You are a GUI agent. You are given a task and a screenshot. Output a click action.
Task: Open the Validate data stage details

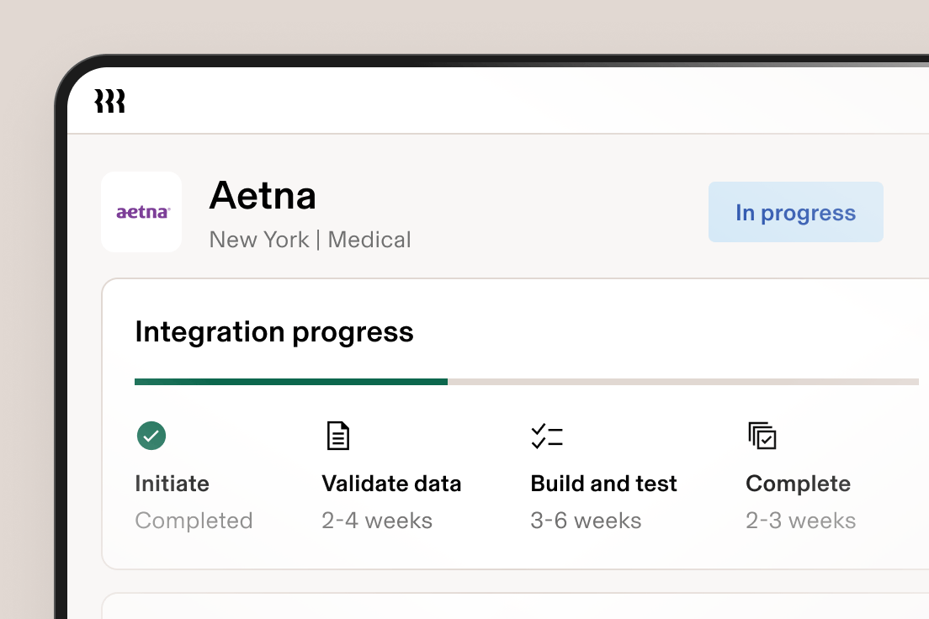coord(391,483)
